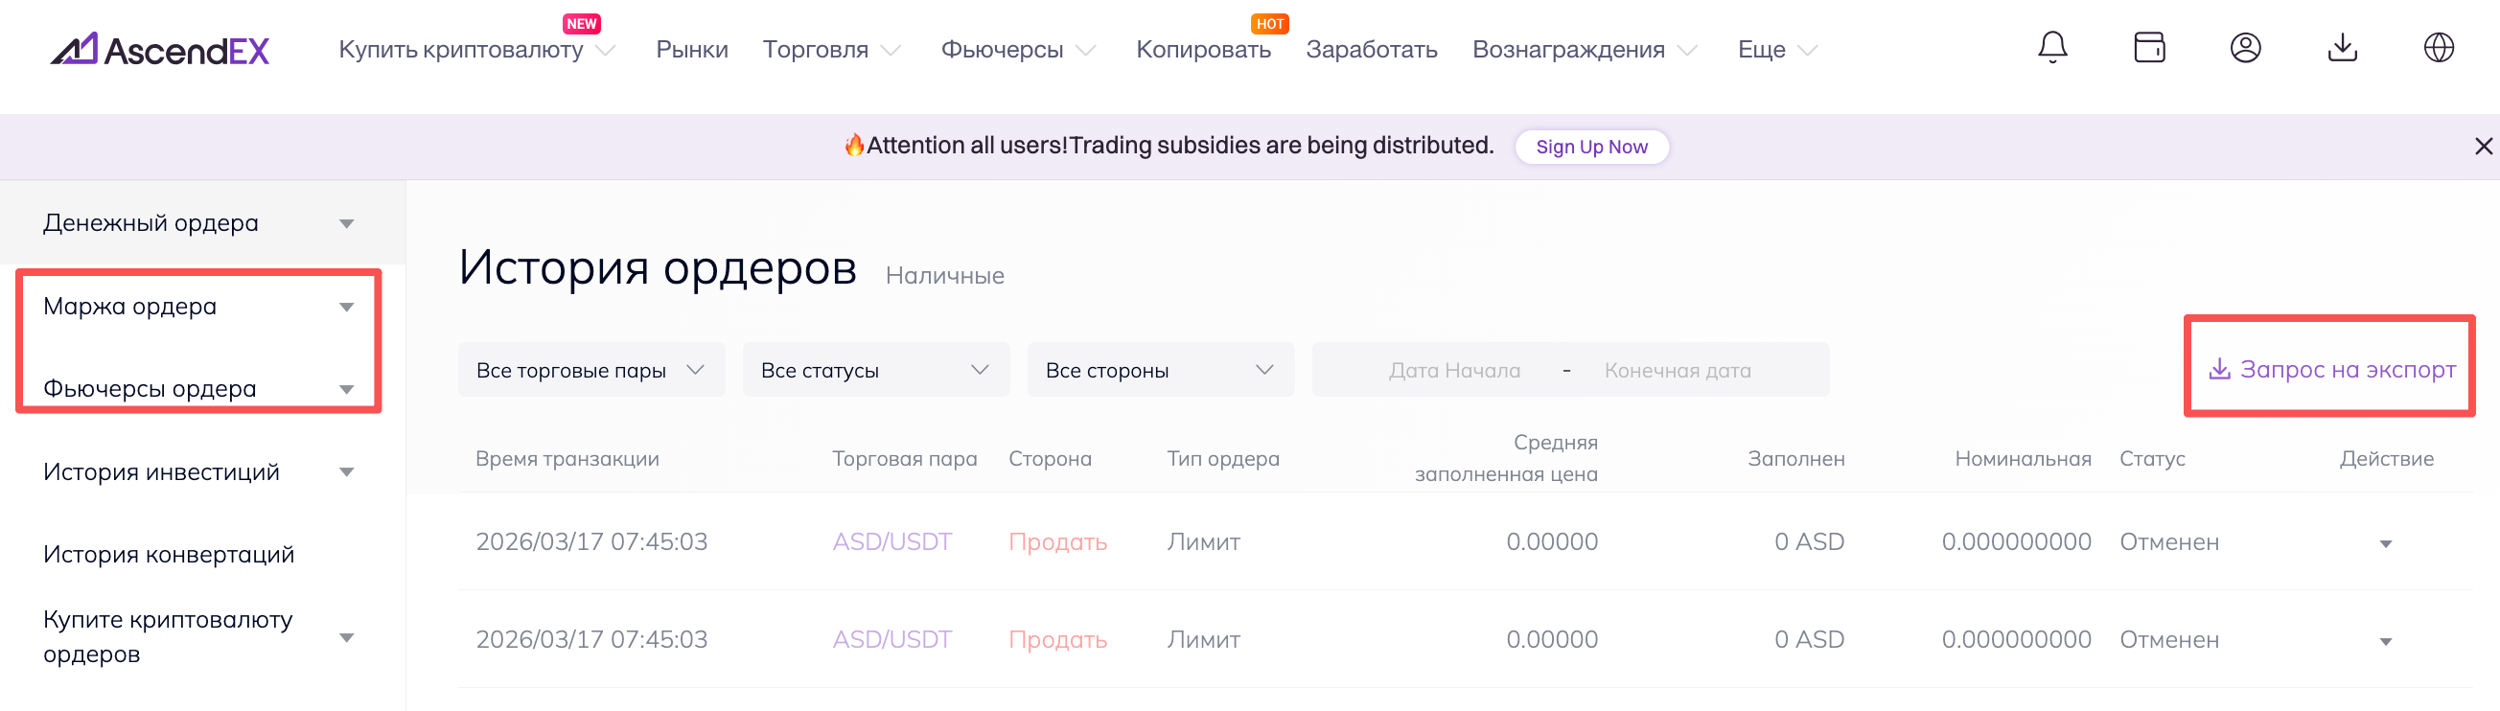Click the Дата Начала date field
Viewport: 2500px width, 711px height.
pos(1454,371)
